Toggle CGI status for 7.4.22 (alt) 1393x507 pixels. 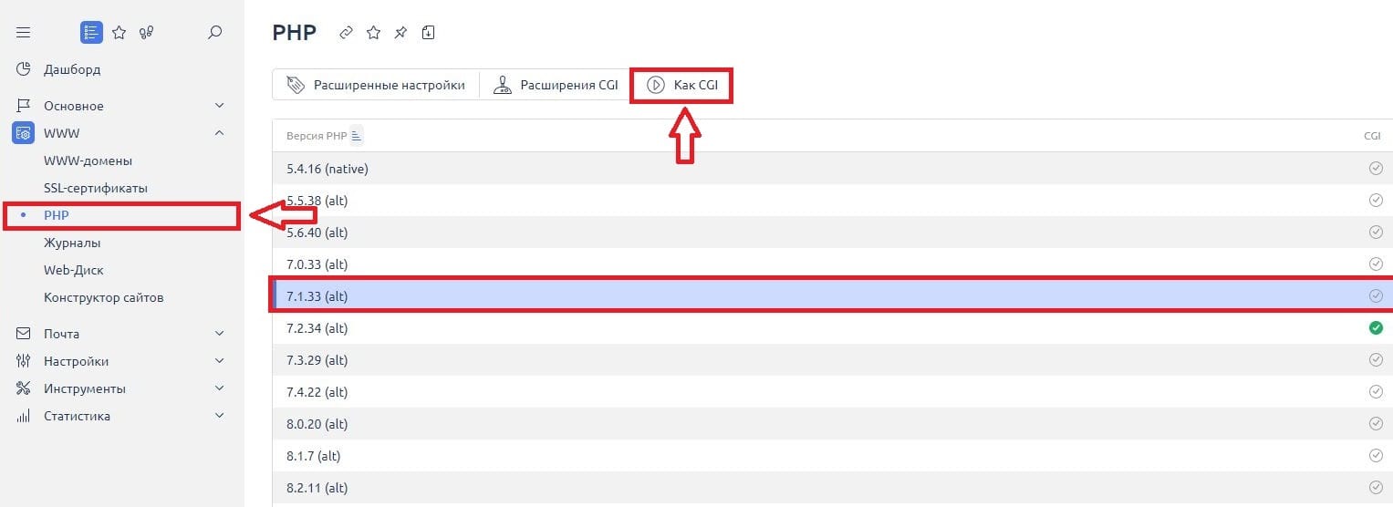[x=1376, y=392]
